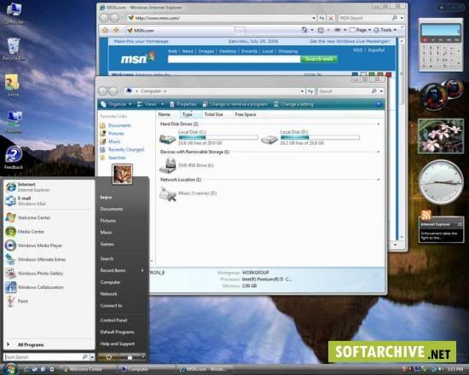Click the Feedback desktop icon
The width and height of the screenshot is (469, 375).
pyautogui.click(x=14, y=158)
